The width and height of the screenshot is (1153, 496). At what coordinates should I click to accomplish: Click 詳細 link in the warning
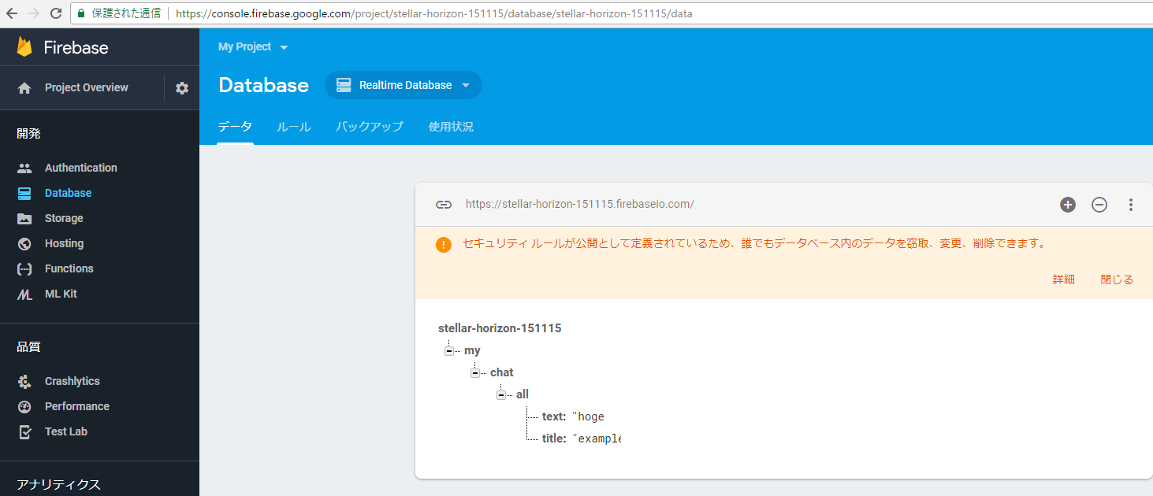point(1064,279)
